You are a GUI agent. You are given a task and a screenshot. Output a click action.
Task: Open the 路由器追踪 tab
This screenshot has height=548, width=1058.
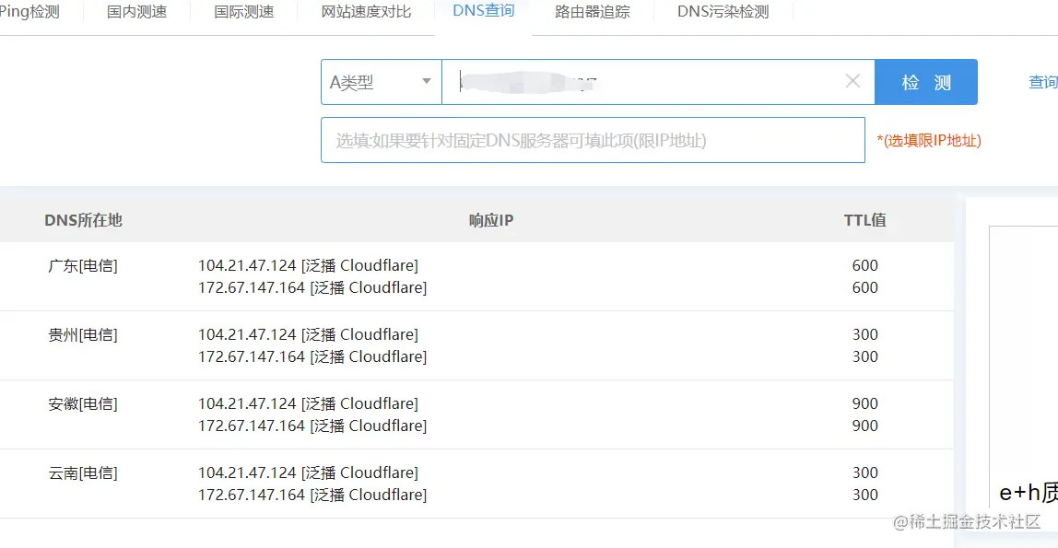click(x=593, y=11)
